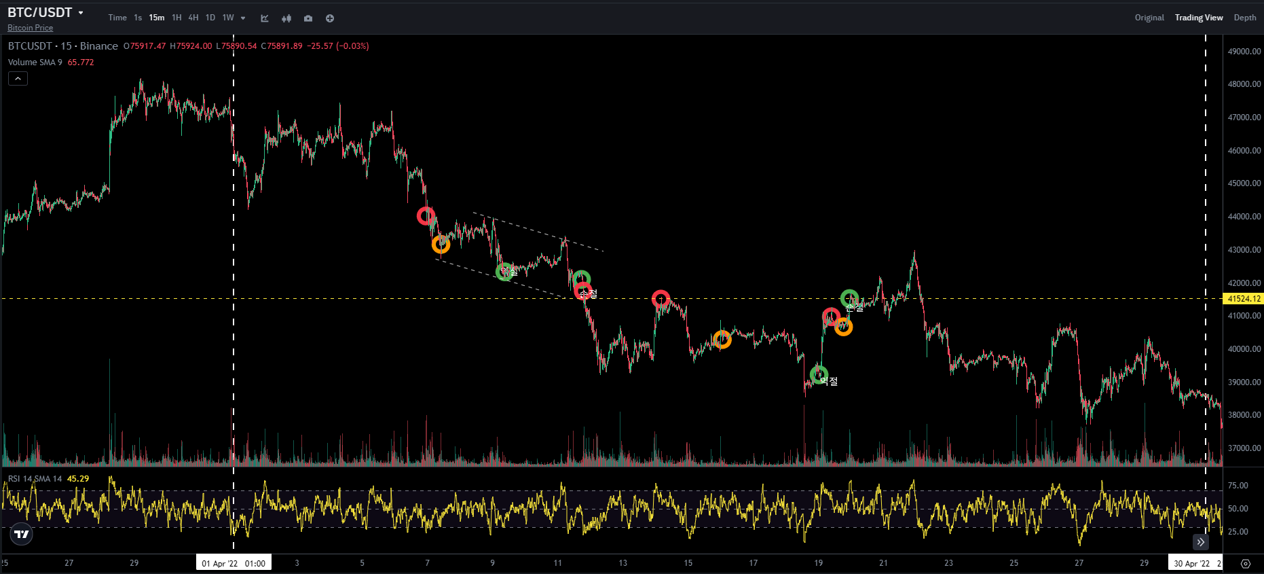This screenshot has height=574, width=1264.
Task: Click the 30 Apr '22 date marker
Action: point(1195,564)
